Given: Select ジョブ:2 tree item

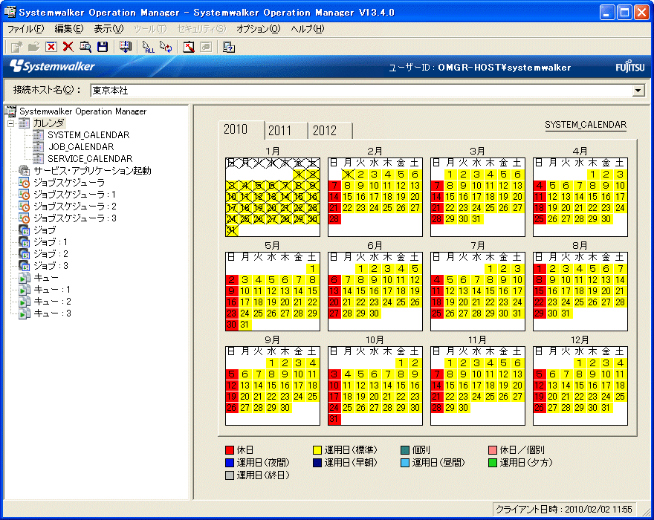Looking at the screenshot, I should pos(51,254).
